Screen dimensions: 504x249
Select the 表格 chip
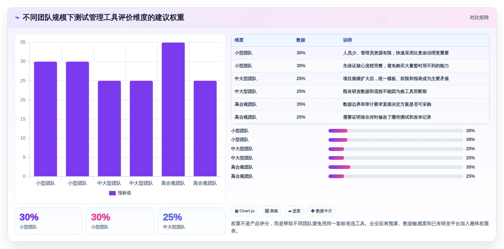coord(271,211)
